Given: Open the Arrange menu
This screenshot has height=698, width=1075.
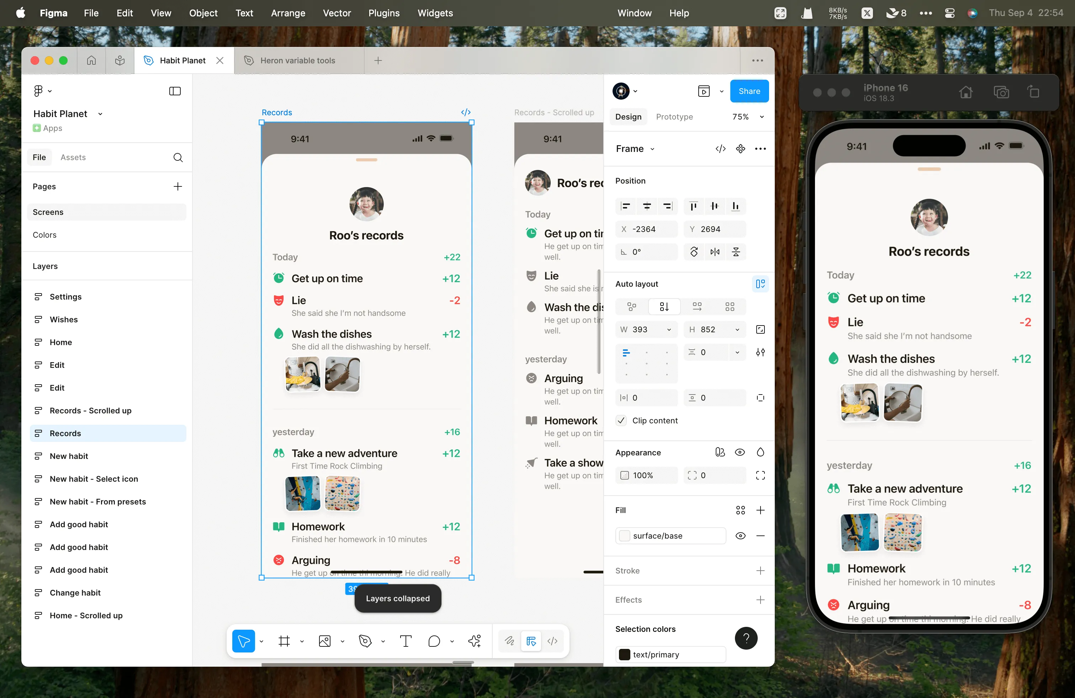Looking at the screenshot, I should coord(288,13).
